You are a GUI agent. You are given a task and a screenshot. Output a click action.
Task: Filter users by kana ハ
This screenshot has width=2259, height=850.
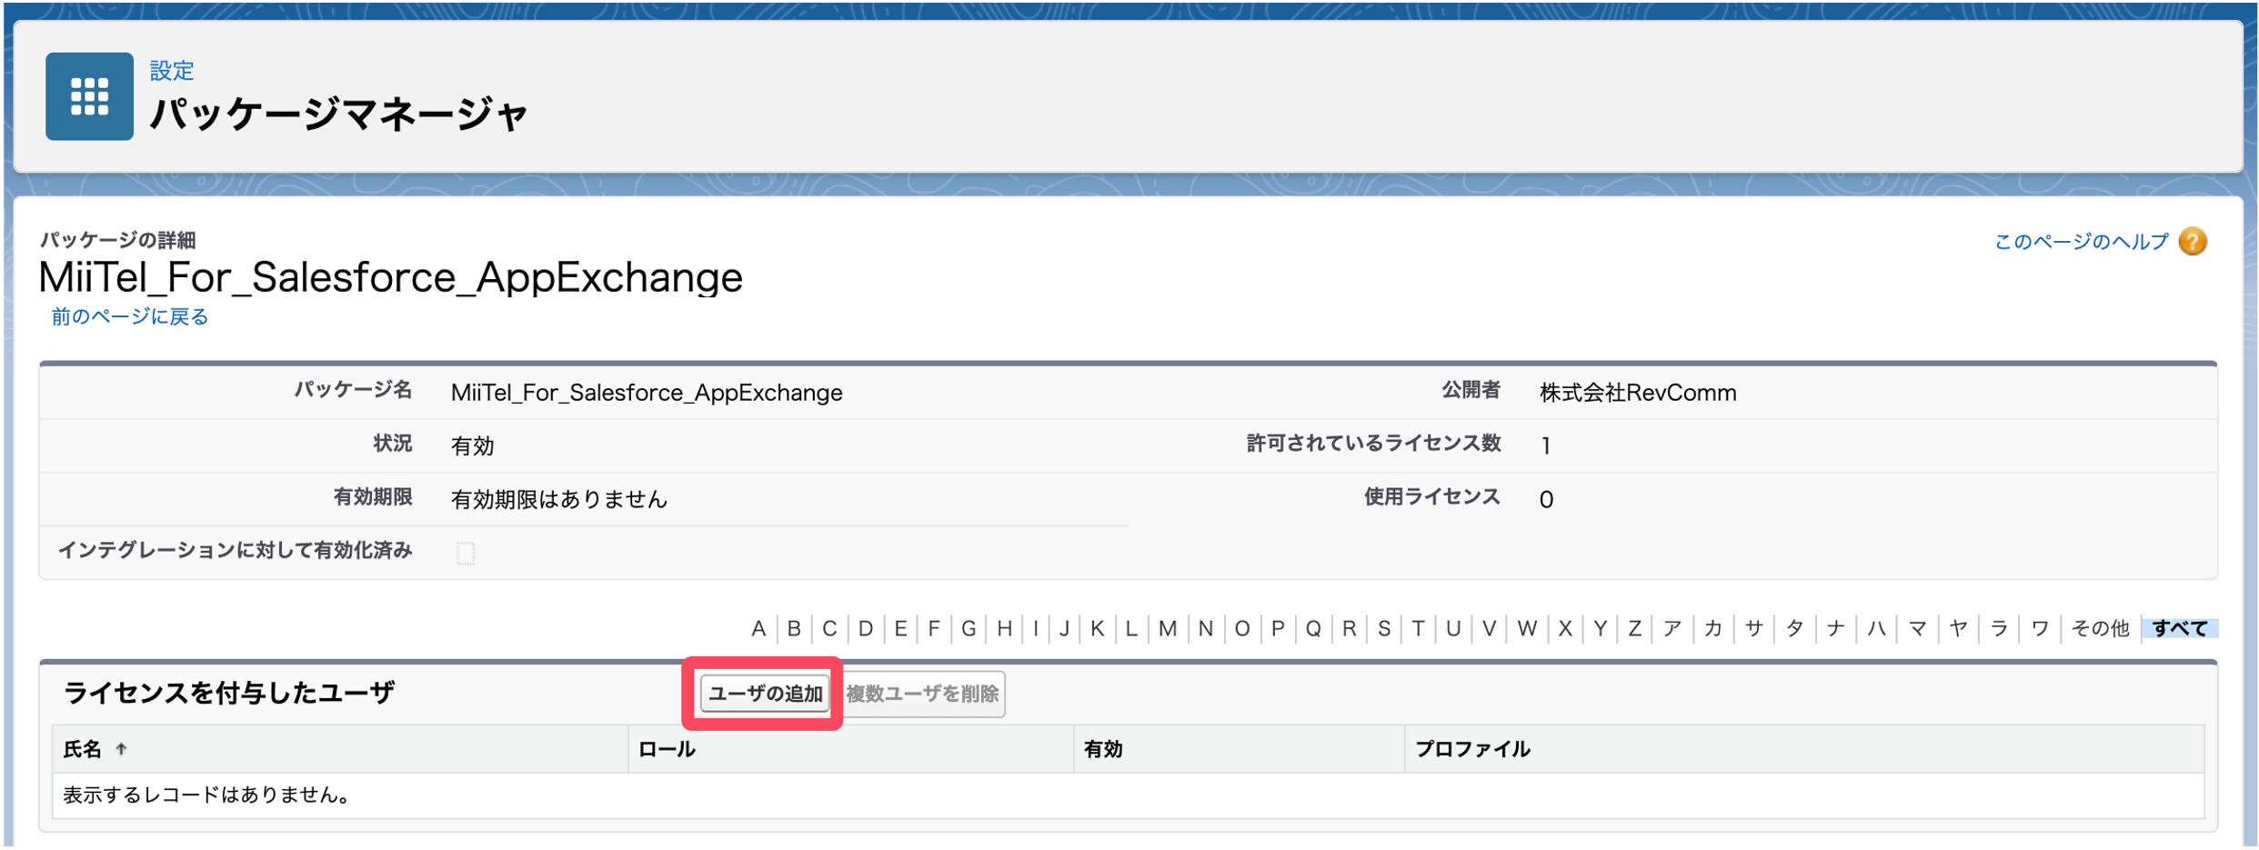1877,628
